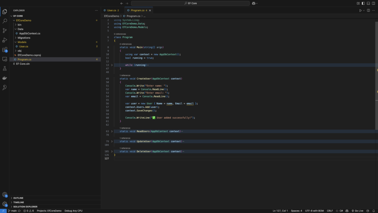
Task: Synchronize changes with the status bar sync icon
Action: [x=19, y=211]
